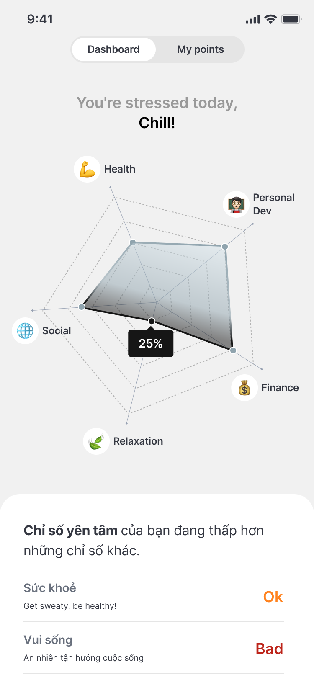The width and height of the screenshot is (314, 680).
Task: Tap the 25% tooltip on the chart
Action: [151, 344]
